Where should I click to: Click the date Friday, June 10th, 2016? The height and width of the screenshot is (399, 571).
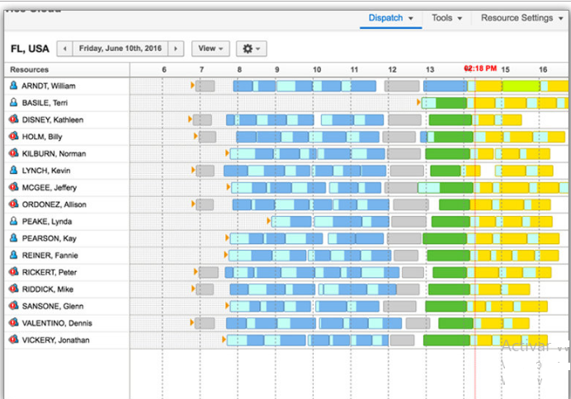[x=120, y=49]
